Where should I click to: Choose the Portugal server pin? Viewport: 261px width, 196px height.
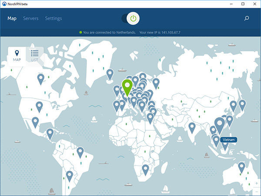(117, 106)
